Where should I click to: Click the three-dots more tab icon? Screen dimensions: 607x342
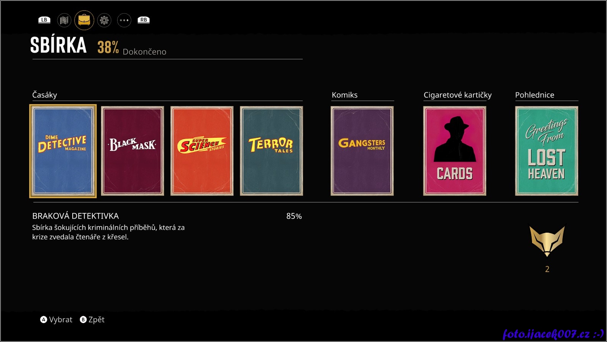click(x=124, y=20)
